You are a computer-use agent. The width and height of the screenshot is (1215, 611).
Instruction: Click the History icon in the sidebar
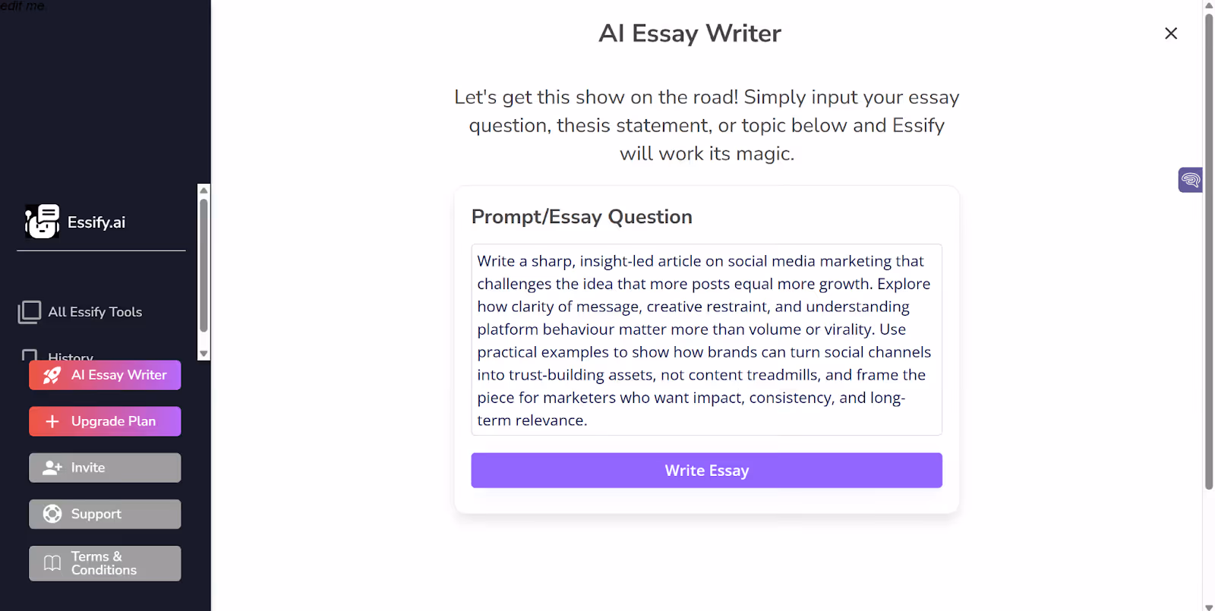tap(29, 355)
